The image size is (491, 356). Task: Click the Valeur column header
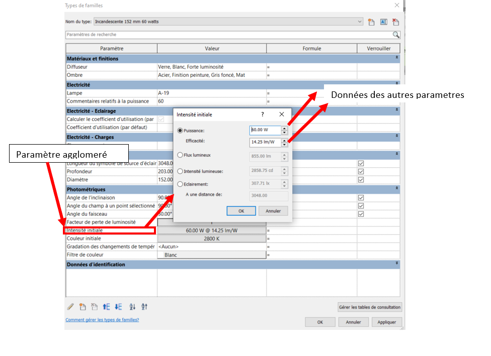coord(212,49)
